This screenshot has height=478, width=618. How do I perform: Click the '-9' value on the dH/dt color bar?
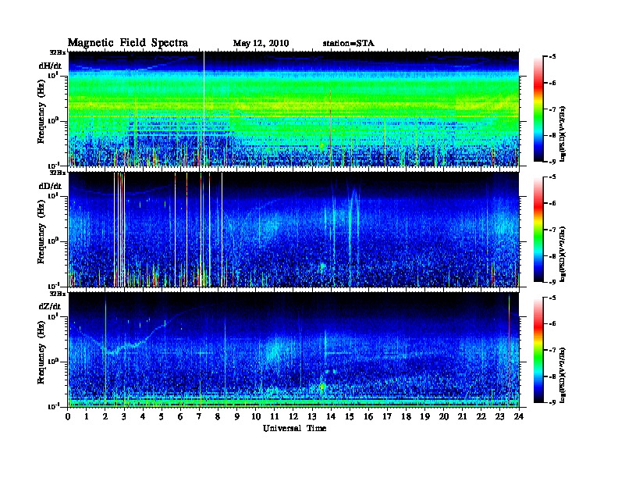click(x=552, y=162)
